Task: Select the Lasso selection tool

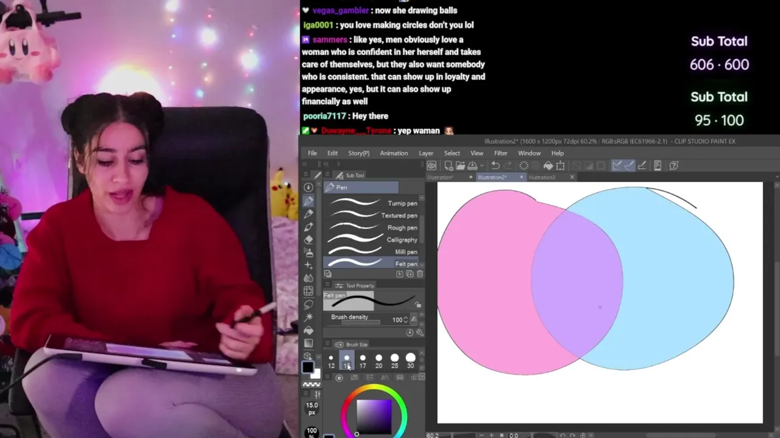Action: coord(308,304)
